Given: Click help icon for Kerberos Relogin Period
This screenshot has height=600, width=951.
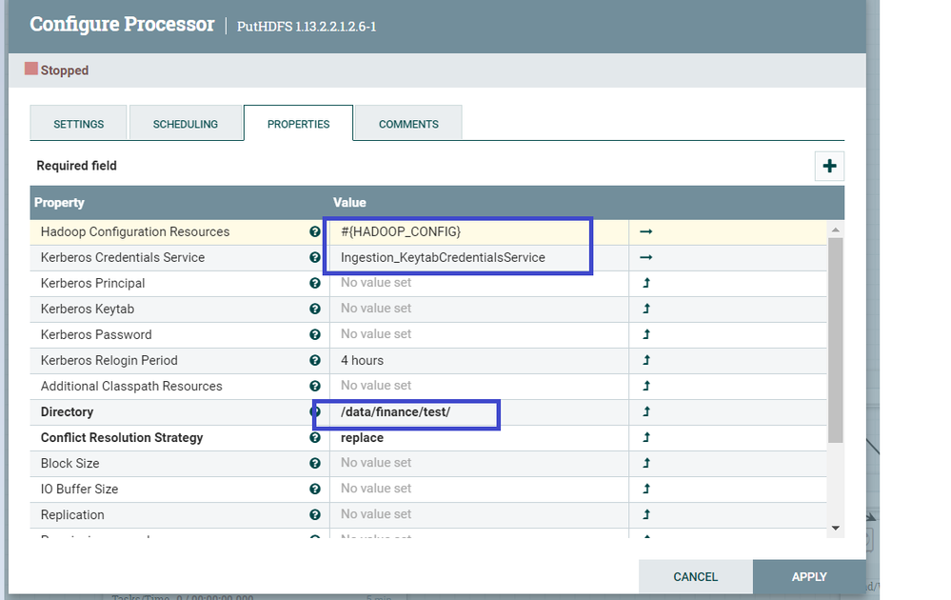Looking at the screenshot, I should click(x=315, y=360).
